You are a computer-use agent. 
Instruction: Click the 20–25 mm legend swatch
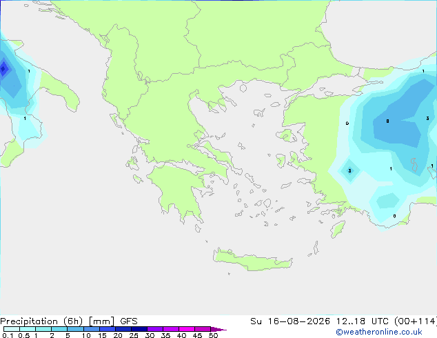coord(123,329)
